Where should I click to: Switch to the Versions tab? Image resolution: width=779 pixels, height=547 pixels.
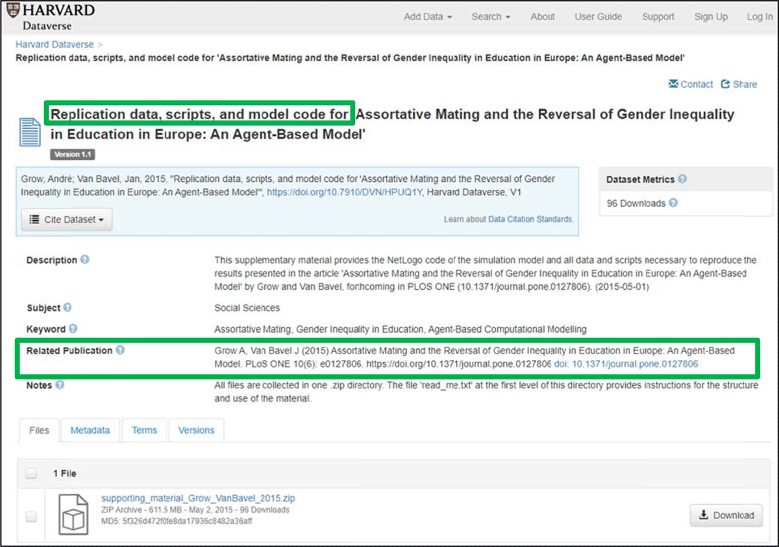click(x=196, y=430)
